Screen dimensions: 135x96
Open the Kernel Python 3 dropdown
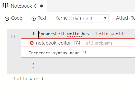[90, 18]
